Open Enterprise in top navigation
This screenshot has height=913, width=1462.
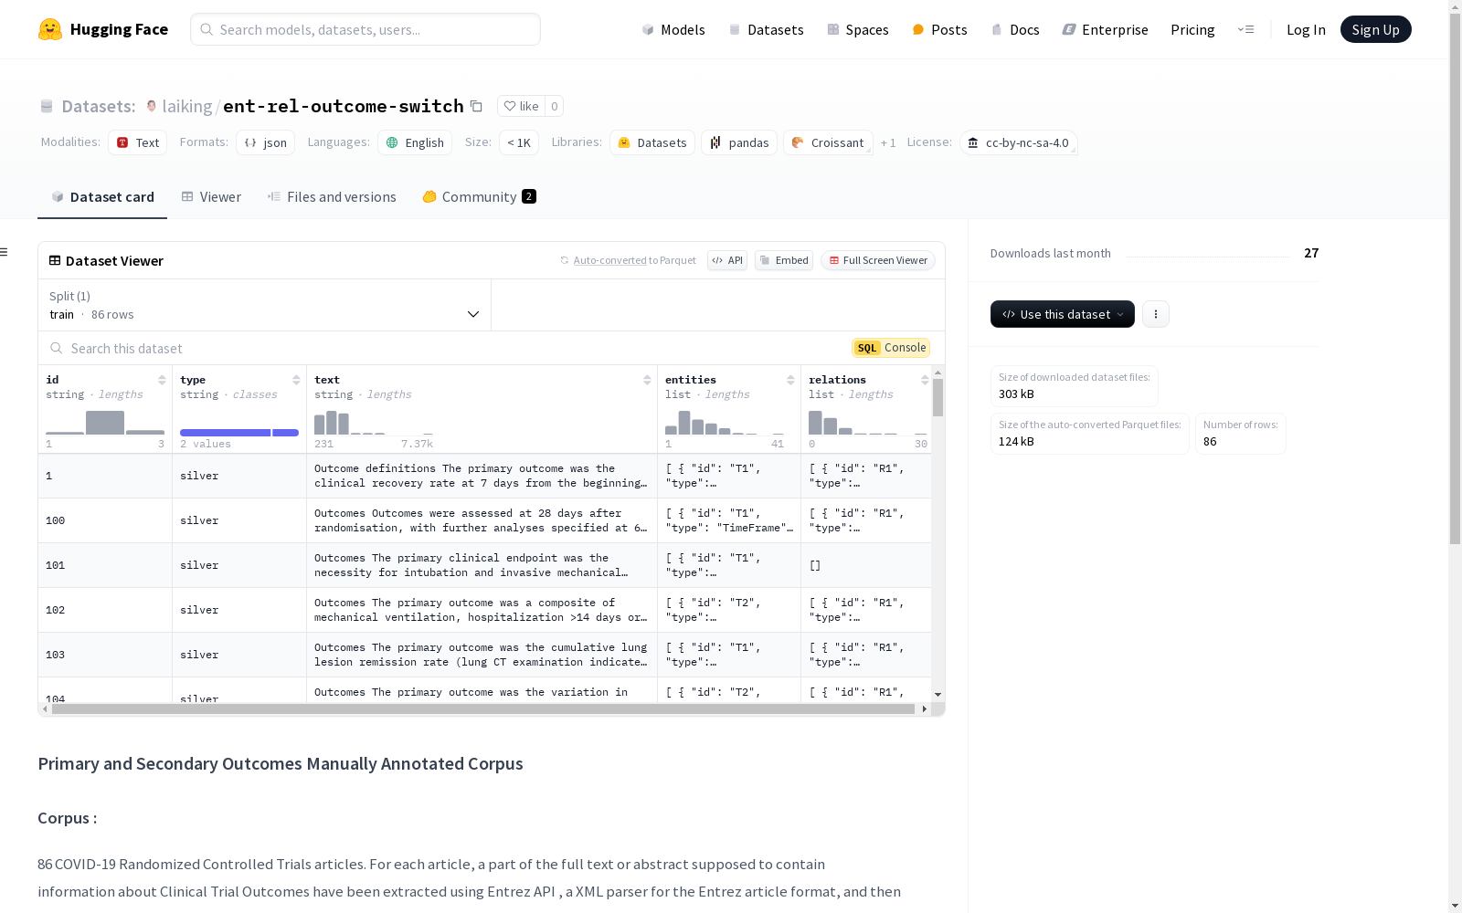tap(1105, 29)
